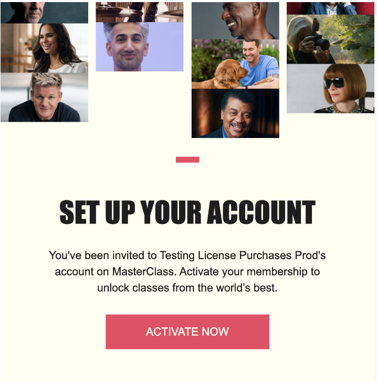
Task: Click the ACTIVATE NOW button
Action: (x=187, y=332)
